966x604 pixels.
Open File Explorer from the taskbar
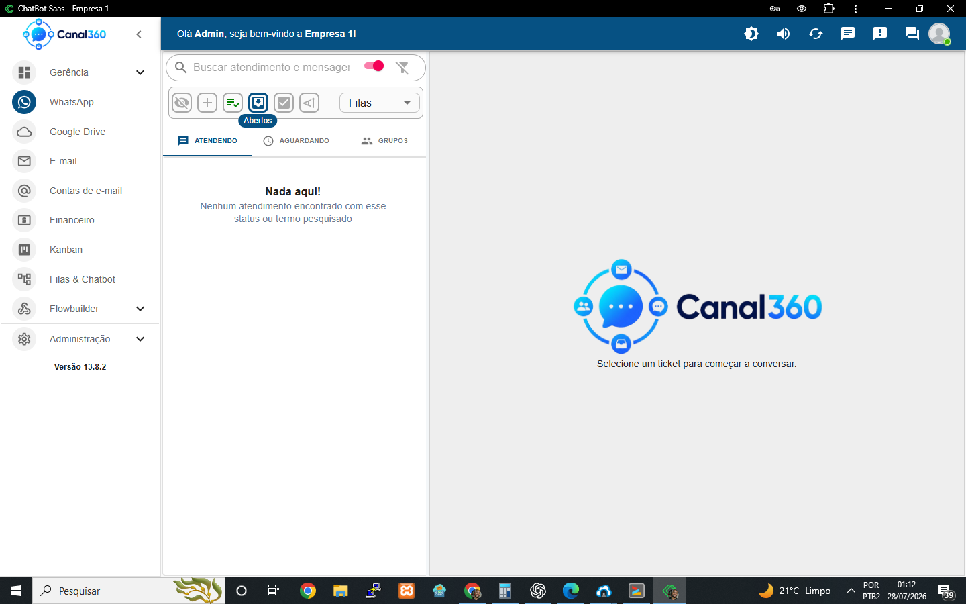[341, 591]
